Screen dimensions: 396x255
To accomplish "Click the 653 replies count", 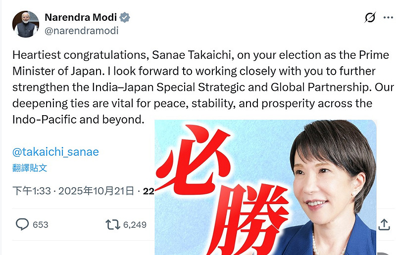I will click(x=41, y=225).
